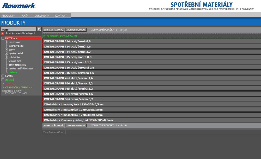The image size is (261, 159).
Task: Click the glasses icon tab
Action: pos(24,16)
